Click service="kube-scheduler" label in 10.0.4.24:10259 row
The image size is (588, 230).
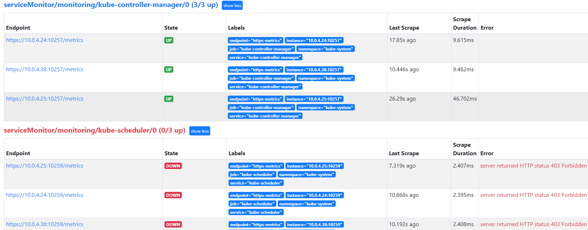(x=256, y=212)
